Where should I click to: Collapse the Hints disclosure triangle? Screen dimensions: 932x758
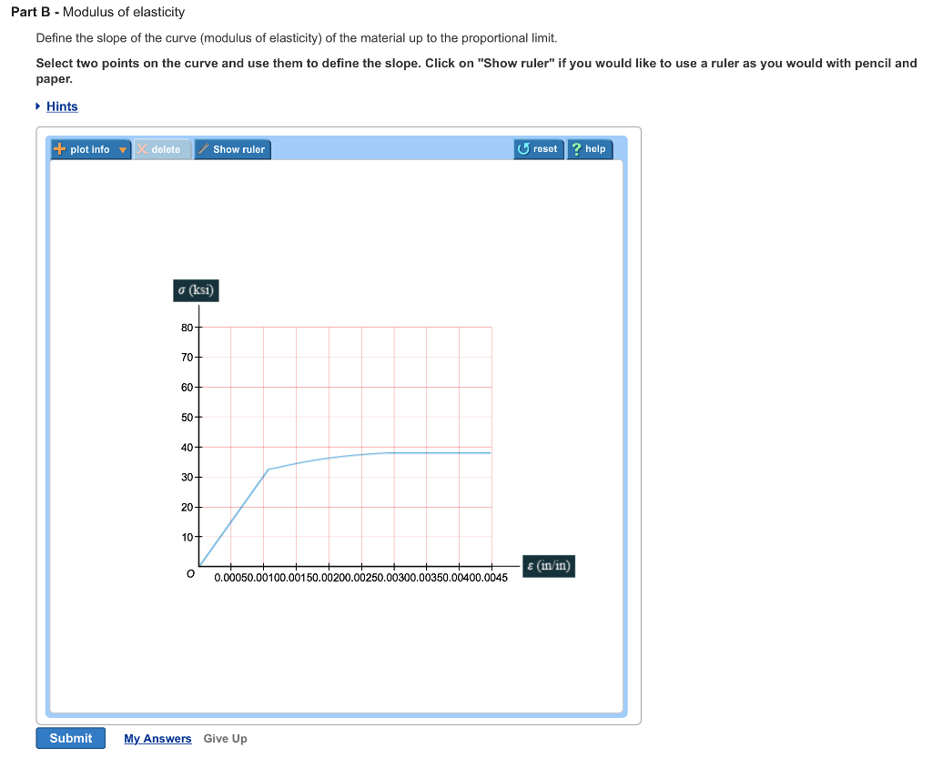[x=39, y=106]
